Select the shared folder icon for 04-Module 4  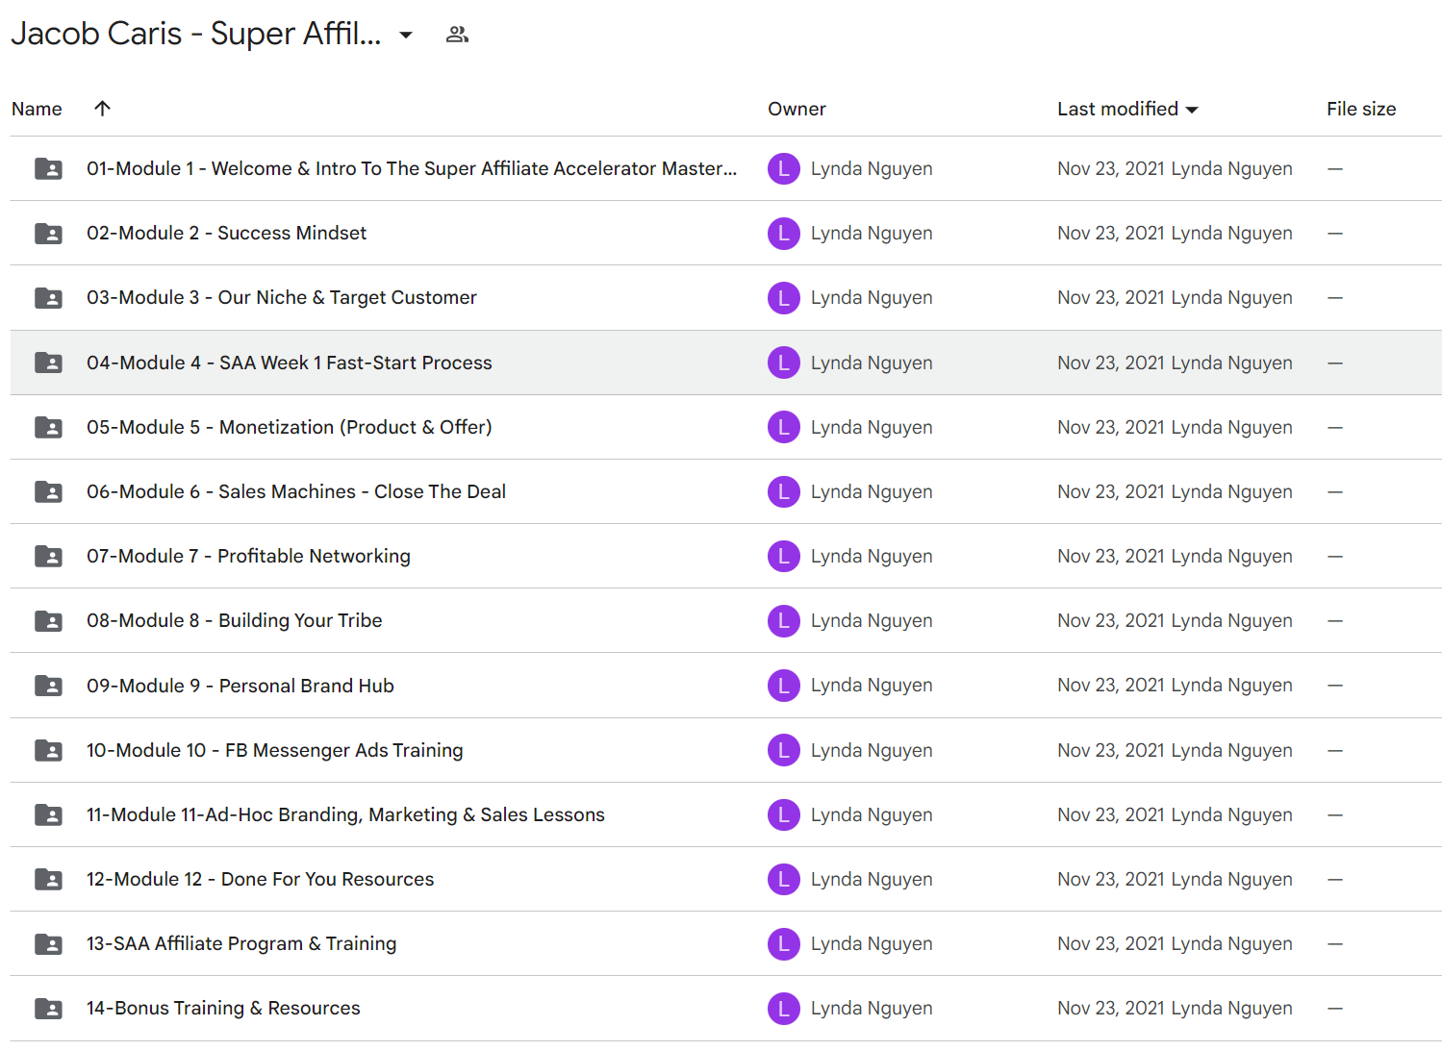[48, 363]
